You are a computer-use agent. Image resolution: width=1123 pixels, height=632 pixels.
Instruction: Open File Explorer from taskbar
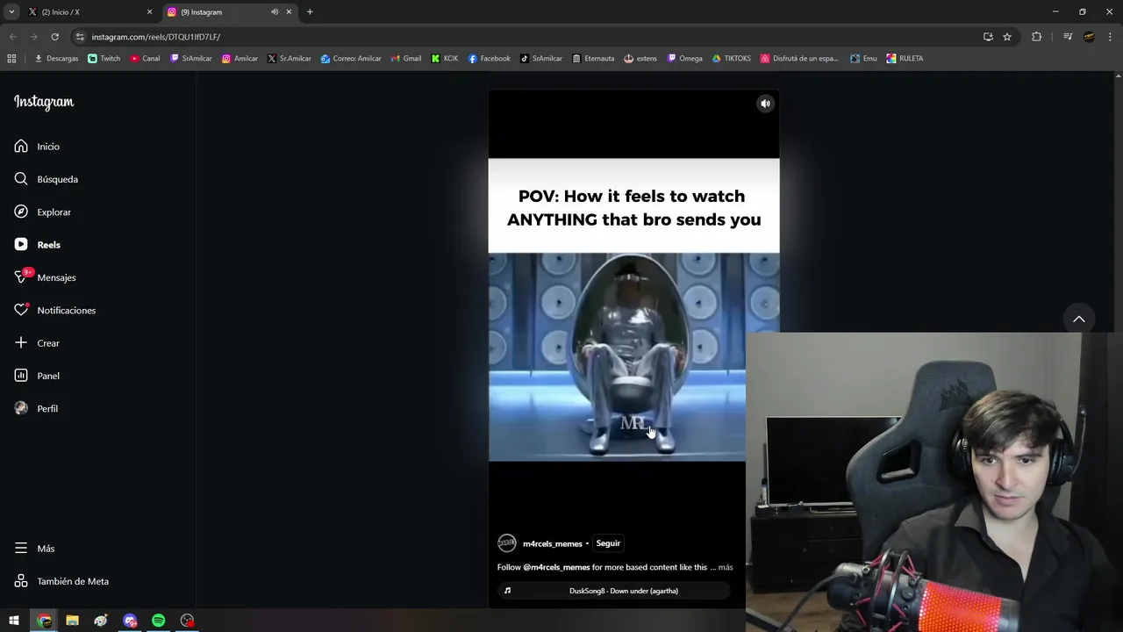click(72, 621)
